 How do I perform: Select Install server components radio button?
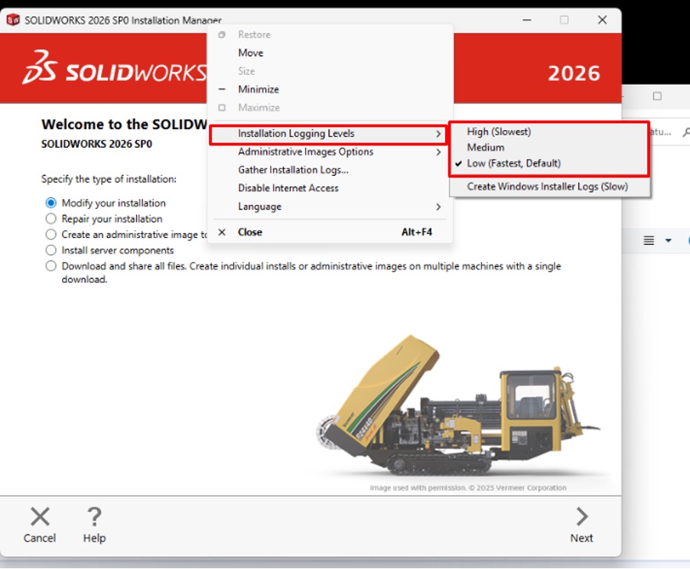coord(51,250)
